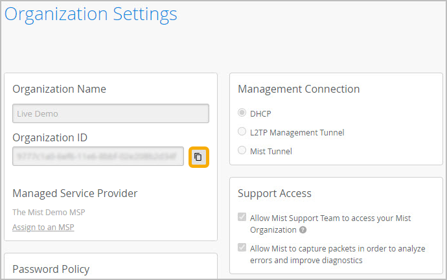Select the Mist Tunnel radio button

click(242, 151)
